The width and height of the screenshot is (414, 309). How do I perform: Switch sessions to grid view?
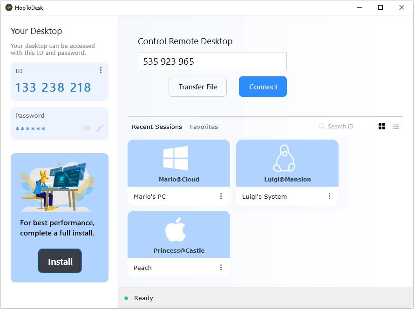point(382,126)
